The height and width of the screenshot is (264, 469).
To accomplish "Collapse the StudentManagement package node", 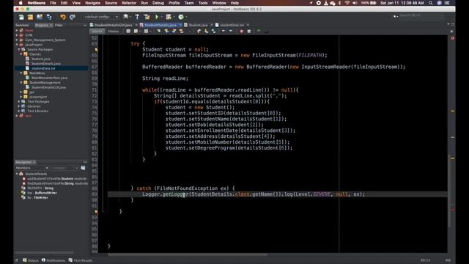I will pos(21,83).
